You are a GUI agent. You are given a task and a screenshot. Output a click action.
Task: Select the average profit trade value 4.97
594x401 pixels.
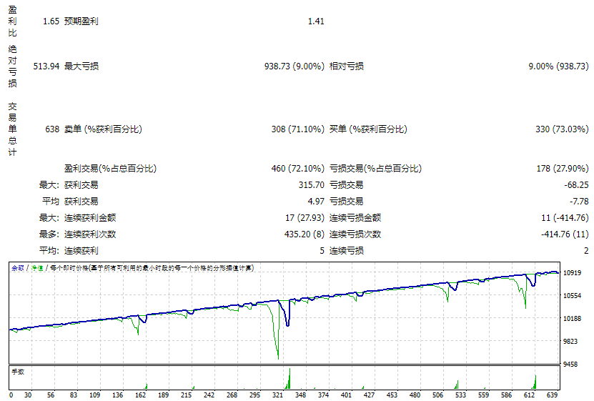315,202
